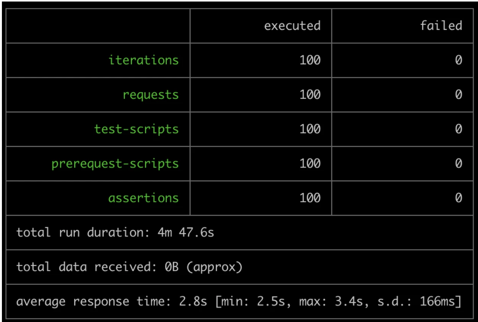The image size is (478, 322).
Task: Click the assertions failed count 0
Action: [459, 198]
